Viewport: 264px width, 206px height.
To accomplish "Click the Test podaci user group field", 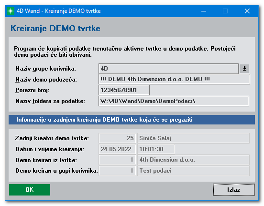I will [x=193, y=171].
